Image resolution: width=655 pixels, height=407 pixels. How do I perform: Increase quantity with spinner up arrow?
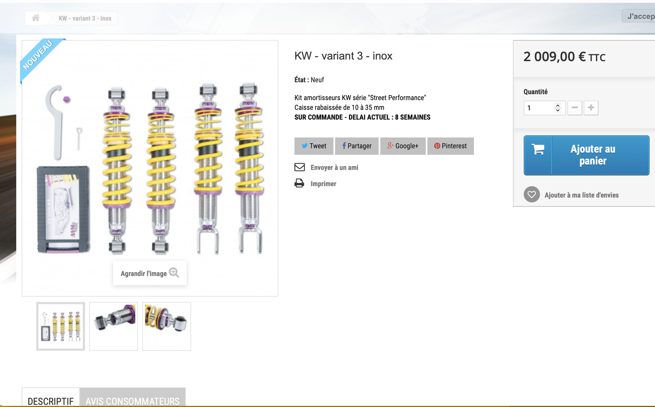tap(558, 106)
